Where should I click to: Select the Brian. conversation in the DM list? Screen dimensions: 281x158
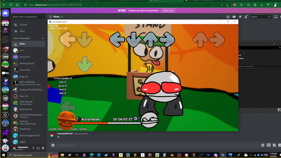coord(28,44)
